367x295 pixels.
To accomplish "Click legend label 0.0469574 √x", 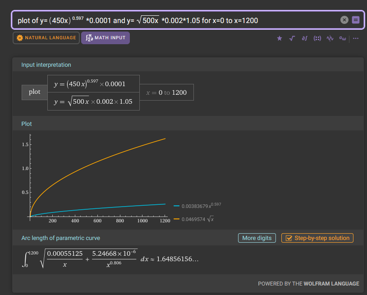I will point(197,219).
